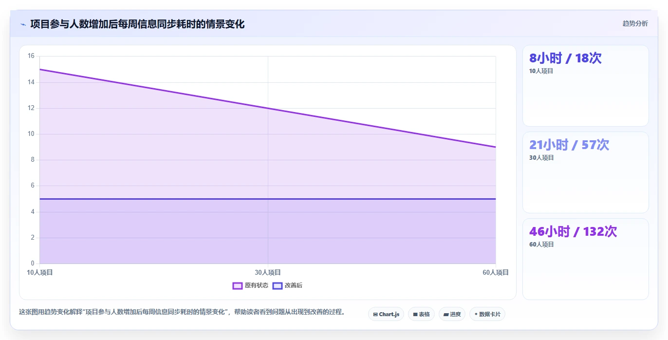
Task: Toggle the 改善后 legend item
Action: click(288, 285)
